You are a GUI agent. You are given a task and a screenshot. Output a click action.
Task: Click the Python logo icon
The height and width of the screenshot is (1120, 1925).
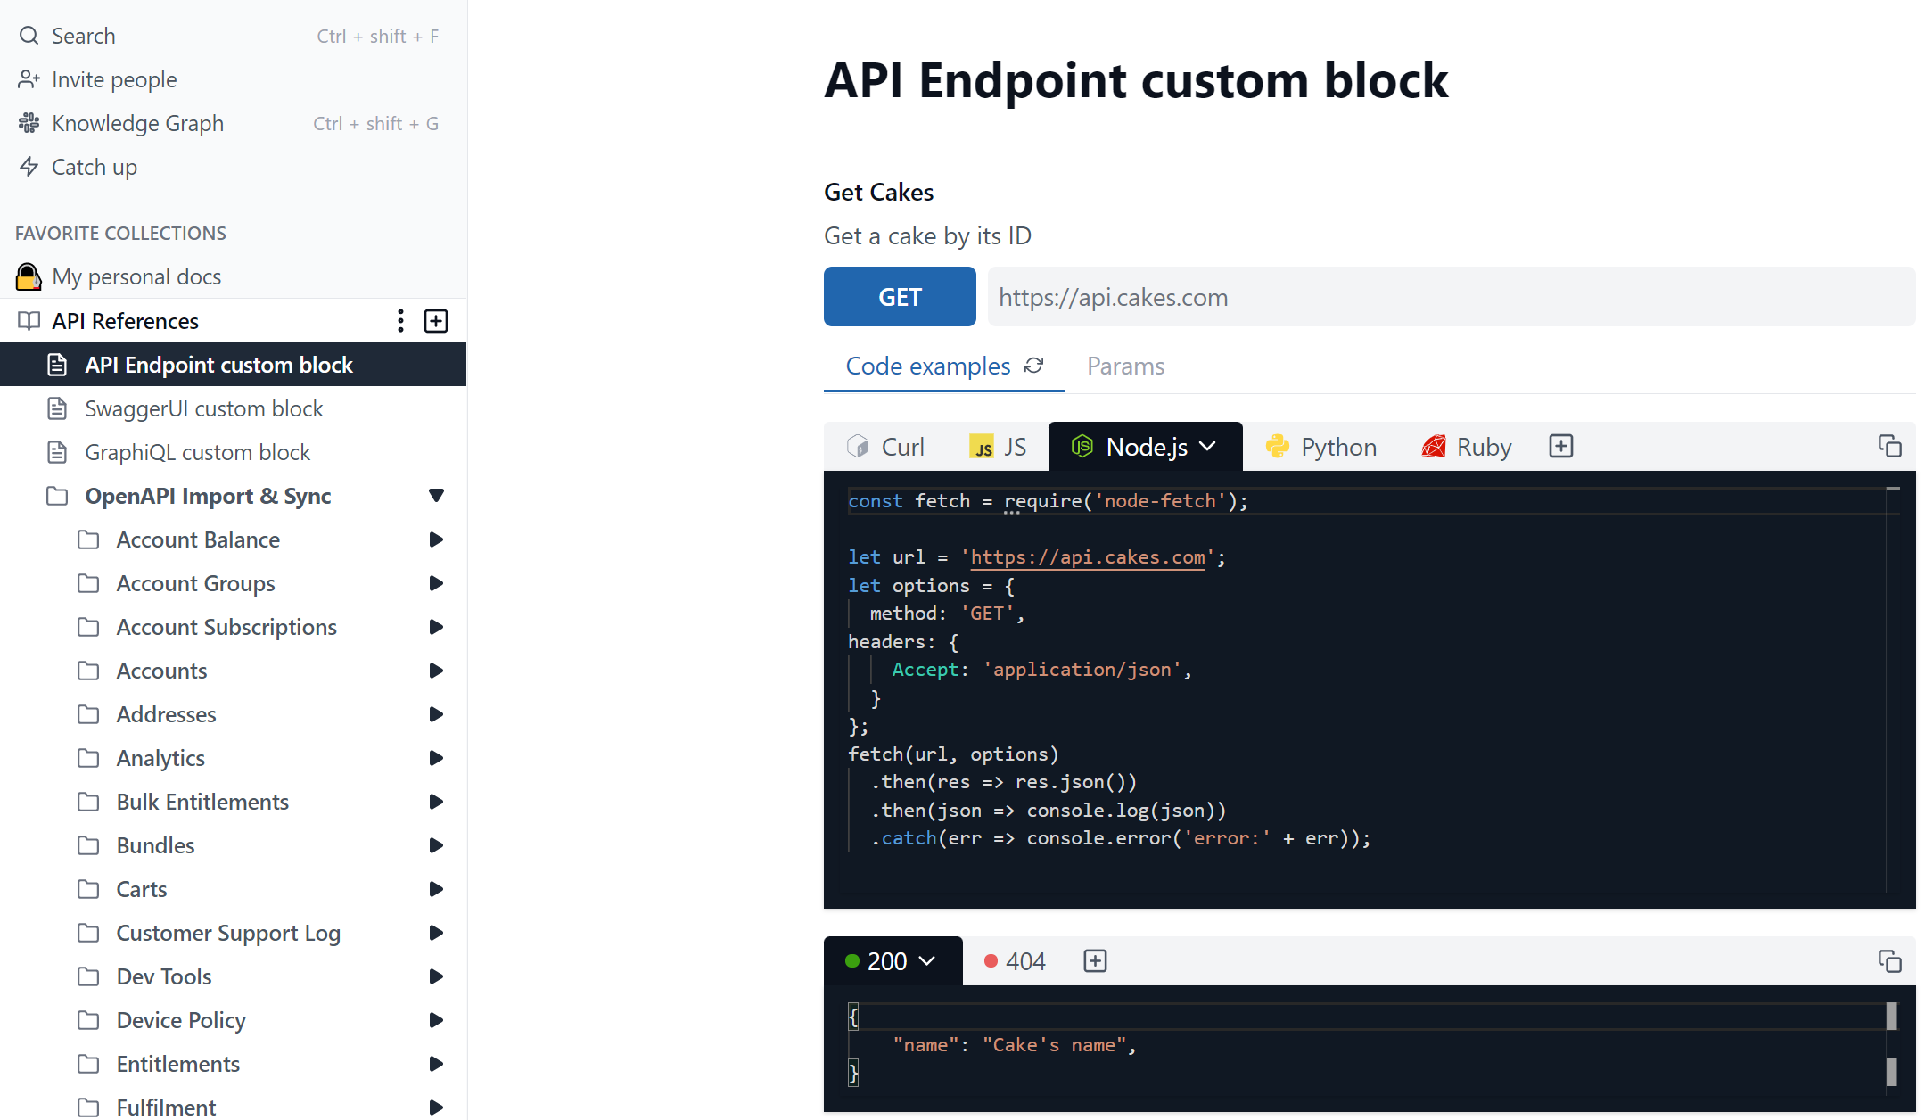coord(1278,446)
